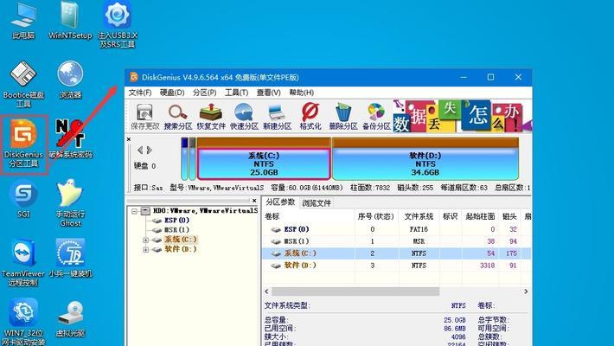
Task: Open the 文件(F) menu
Action: pos(140,93)
